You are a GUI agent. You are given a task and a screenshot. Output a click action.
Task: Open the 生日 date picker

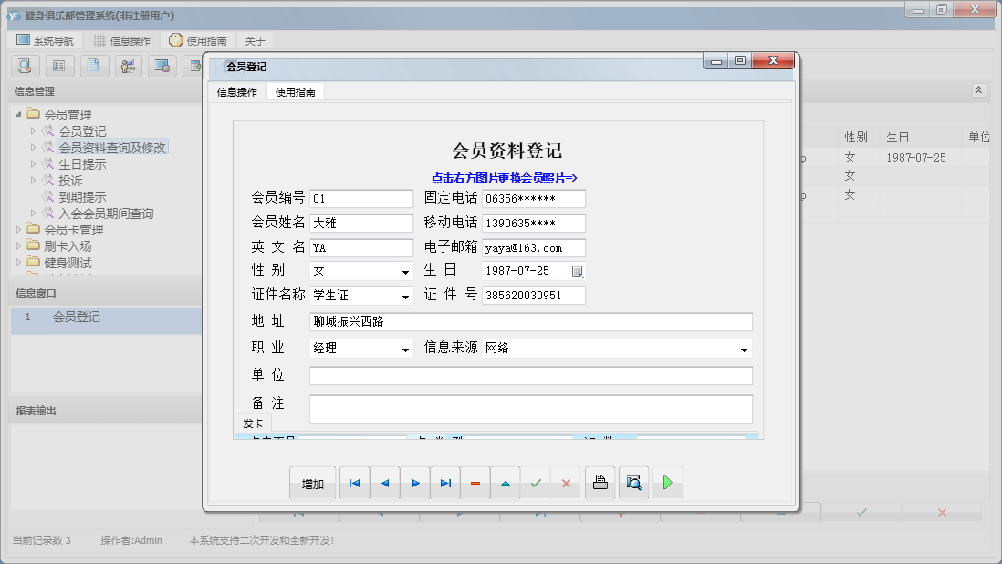pos(577,271)
